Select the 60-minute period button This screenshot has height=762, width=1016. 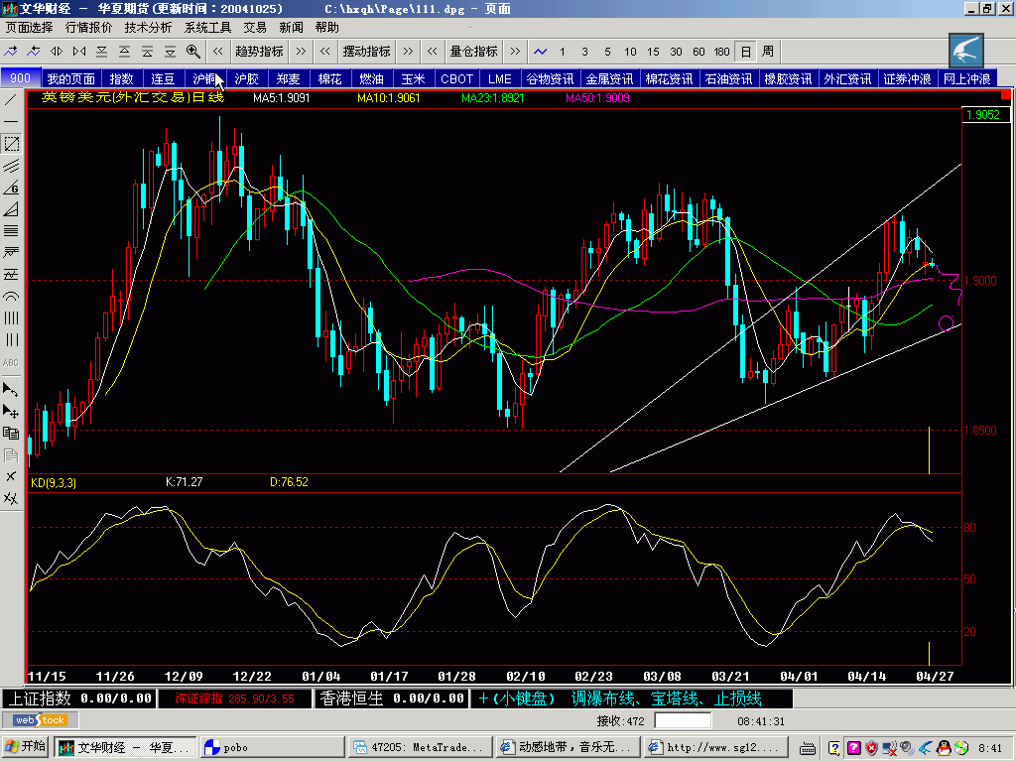coord(698,51)
